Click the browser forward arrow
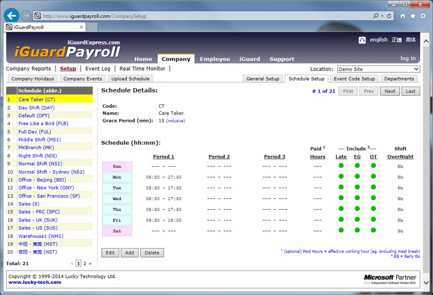This screenshot has width=433, height=295. pos(26,16)
